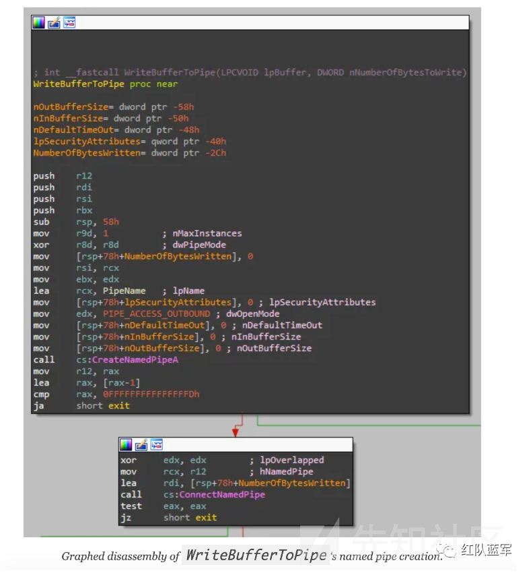Click the PipeName operand in lea rcx
The height and width of the screenshot is (573, 529).
[x=124, y=291]
